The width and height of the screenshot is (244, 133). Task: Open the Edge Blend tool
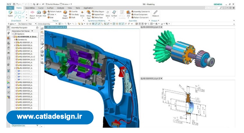coord(65,13)
